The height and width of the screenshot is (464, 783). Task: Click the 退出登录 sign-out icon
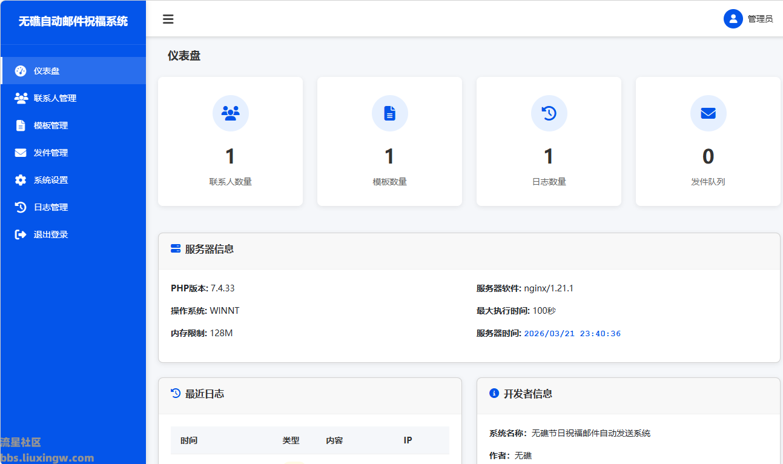pyautogui.click(x=21, y=234)
